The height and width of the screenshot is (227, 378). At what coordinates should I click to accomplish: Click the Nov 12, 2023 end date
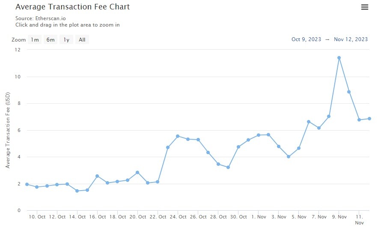click(351, 39)
